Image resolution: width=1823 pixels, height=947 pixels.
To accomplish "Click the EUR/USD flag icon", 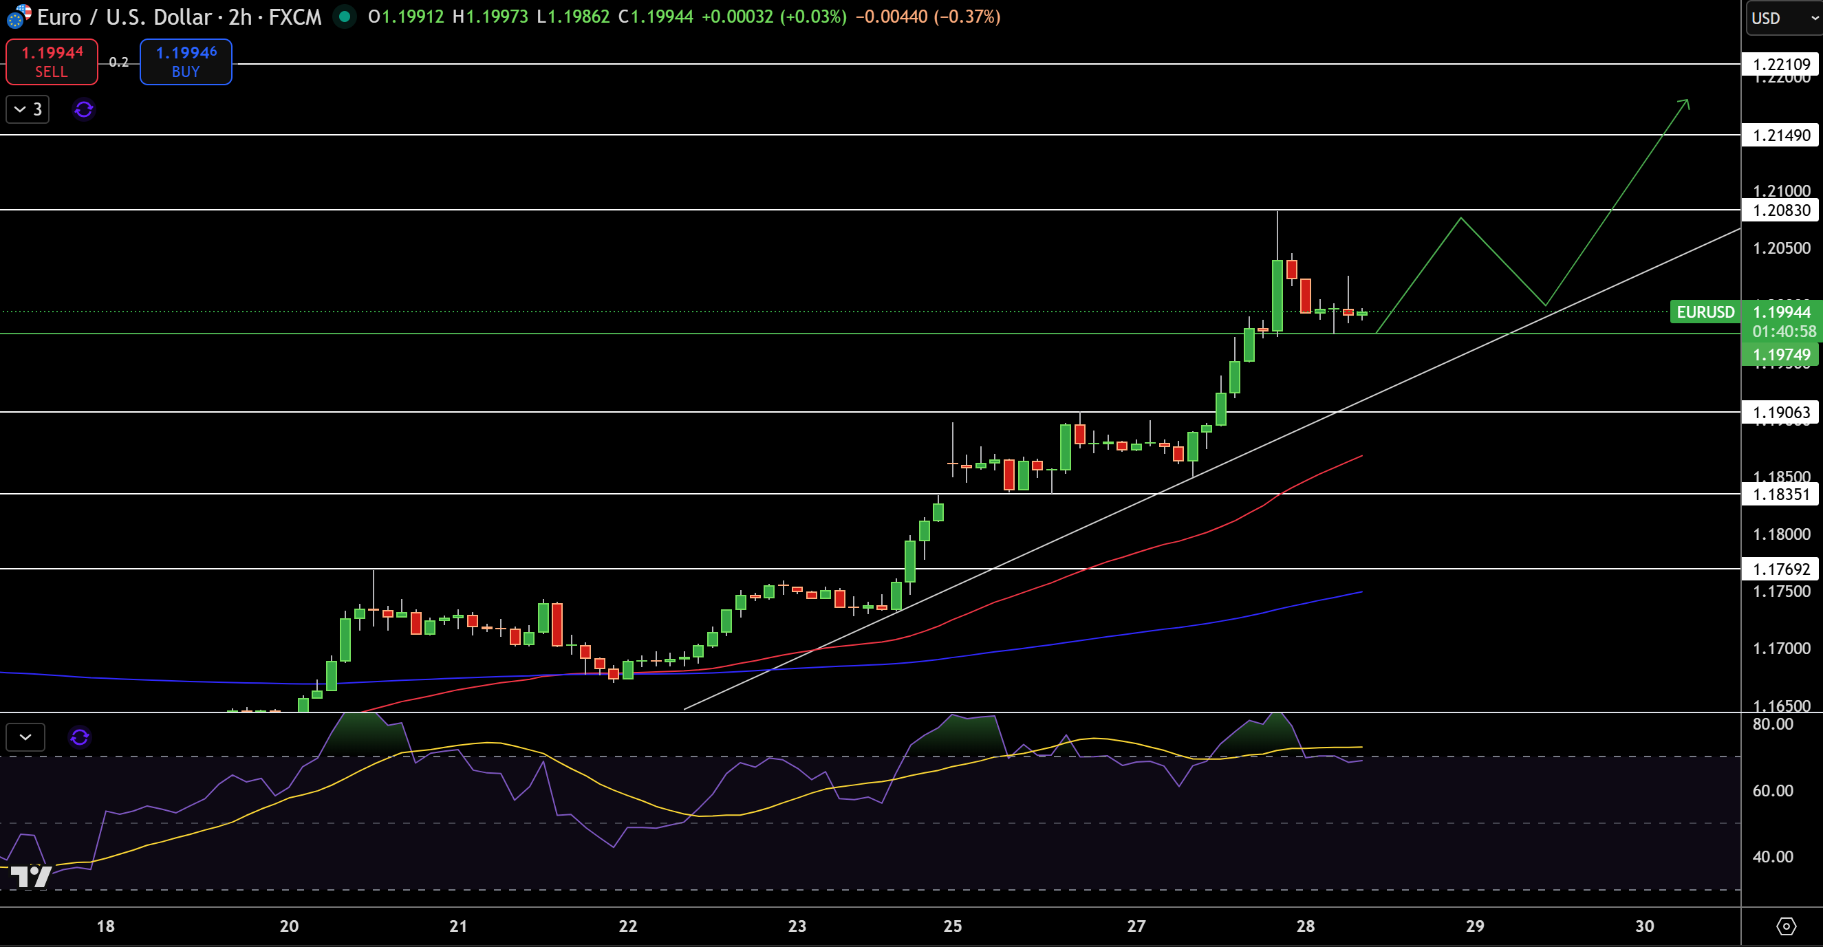I will click(19, 17).
